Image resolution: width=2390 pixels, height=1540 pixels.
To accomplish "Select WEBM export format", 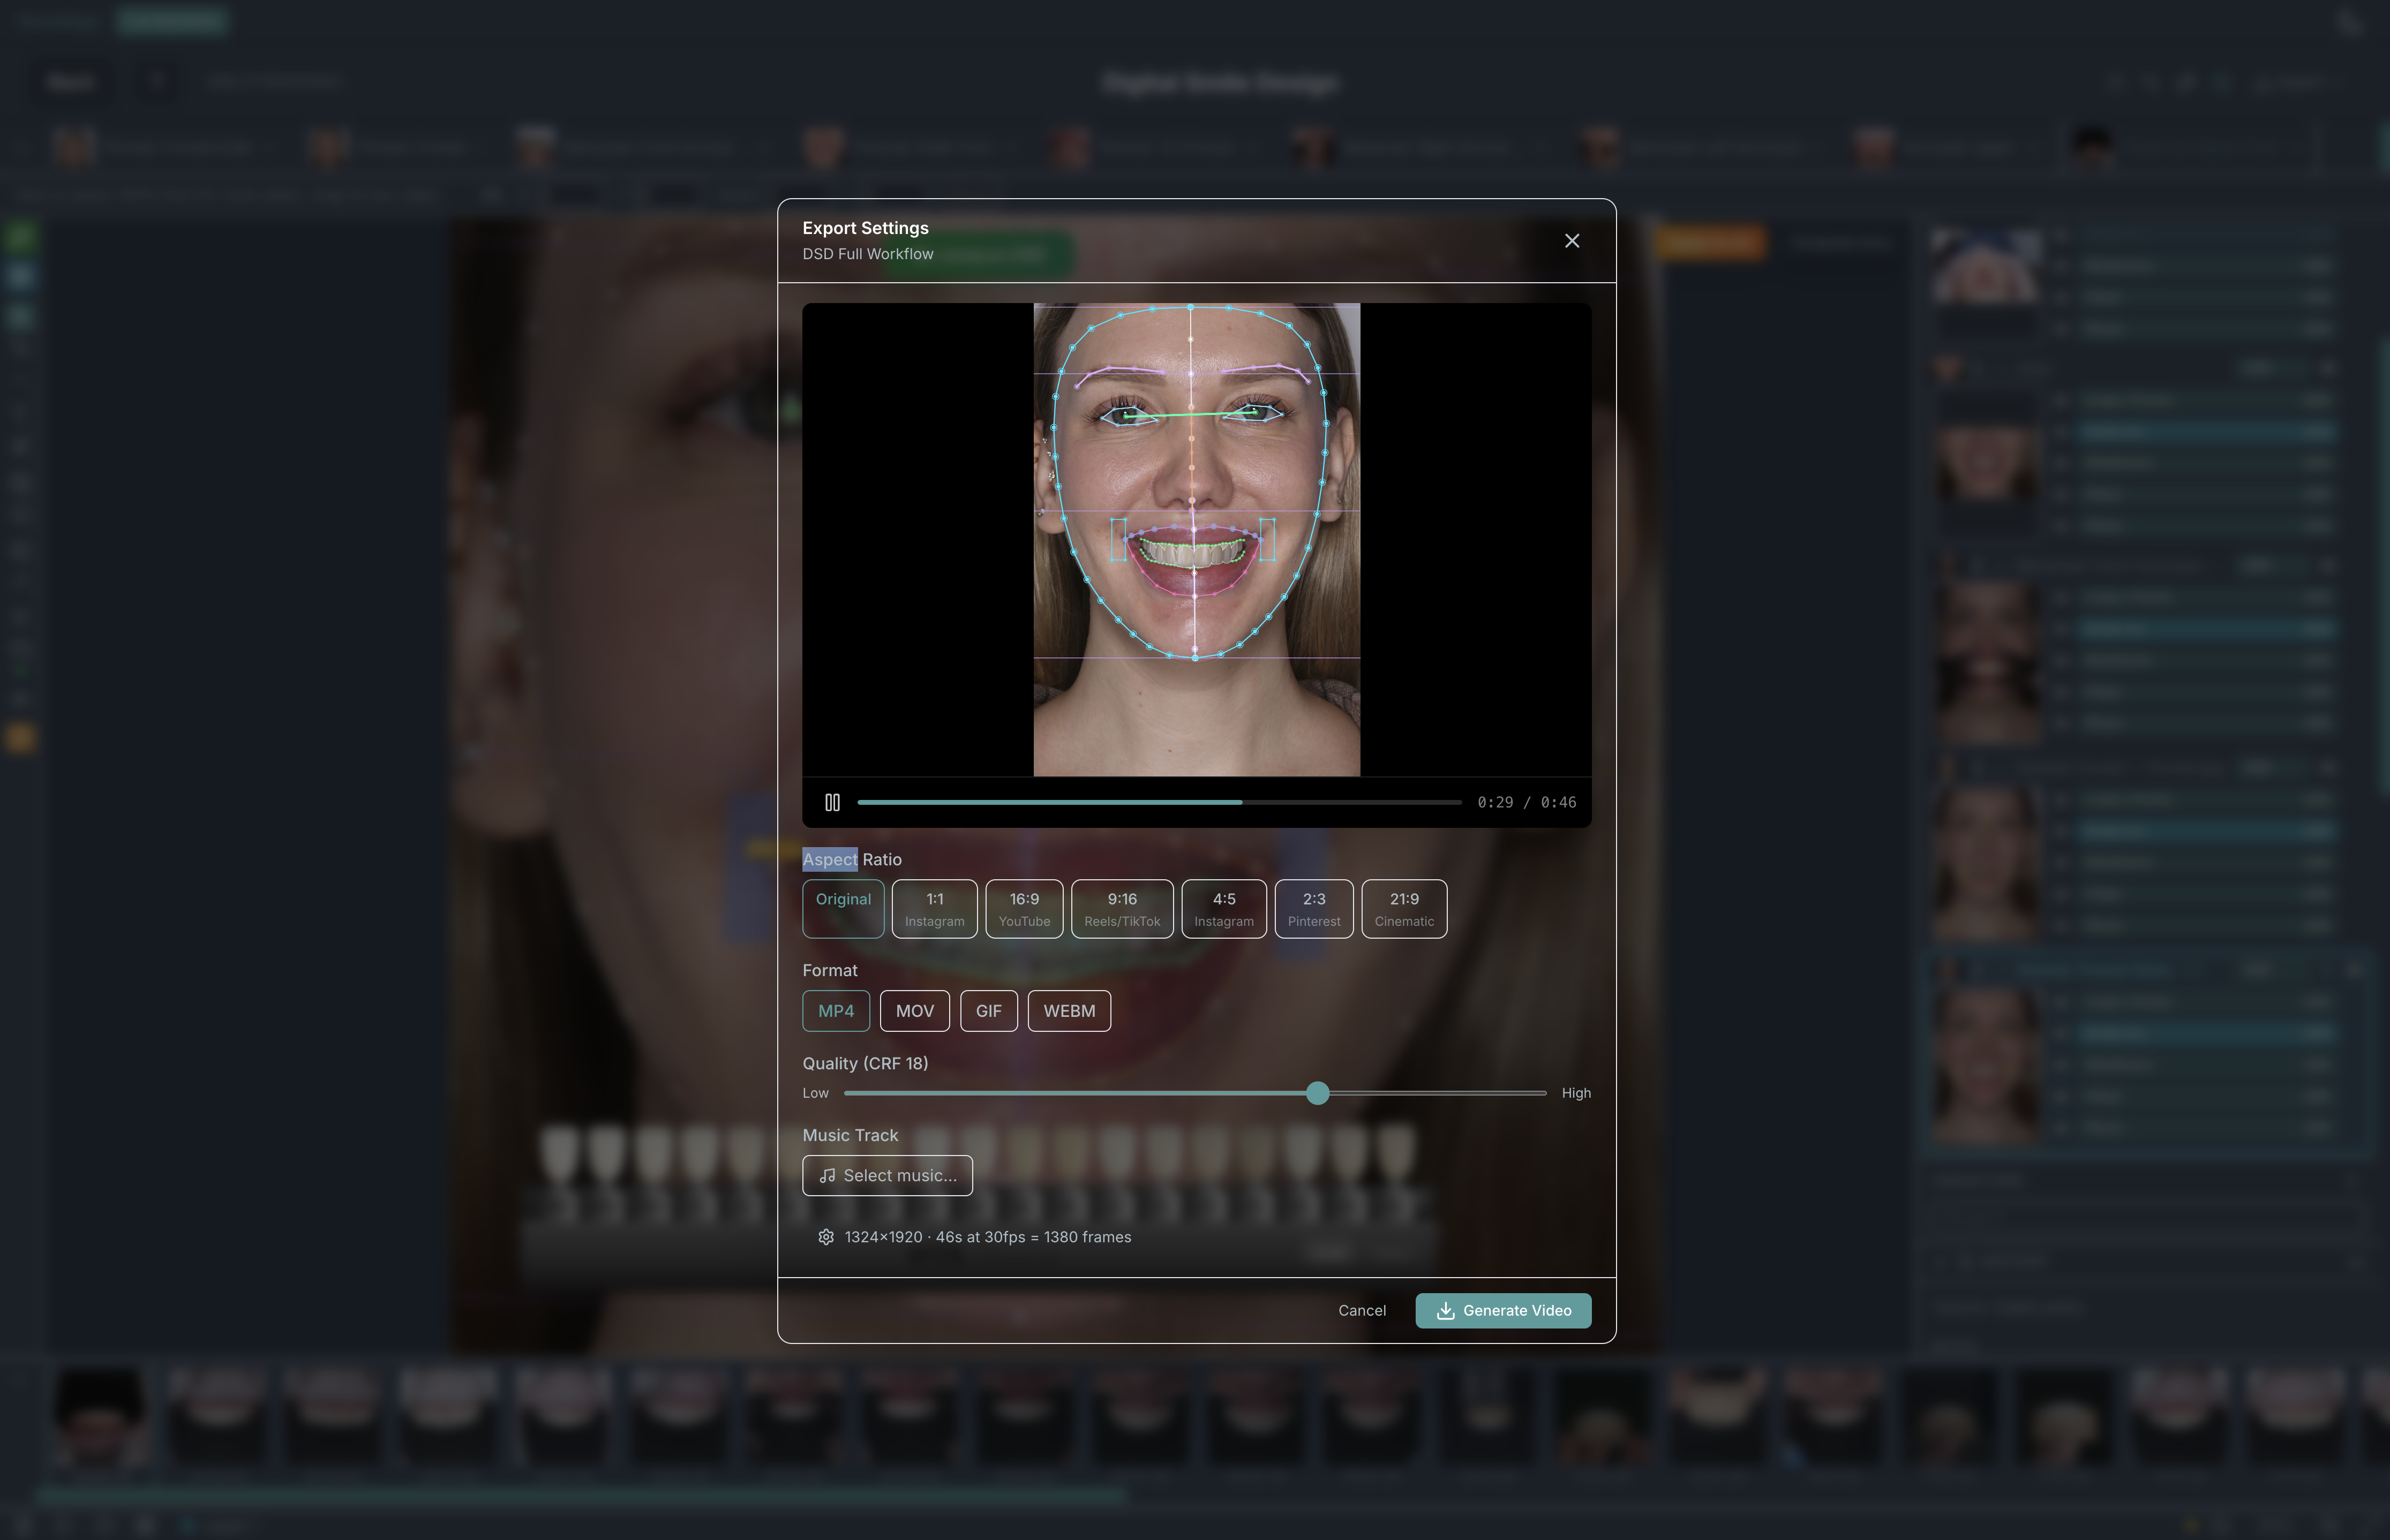I will coord(1068,1010).
